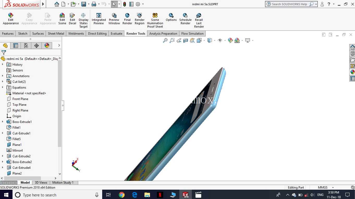Screen dimensions: 355x199
Task: Click the Rebuild traffic light icon
Action: coord(125,4)
